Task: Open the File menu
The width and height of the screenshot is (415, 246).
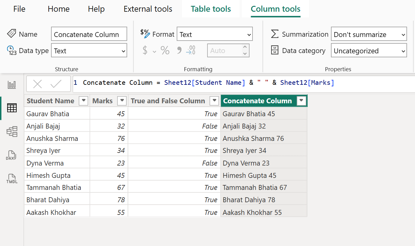Action: 19,9
